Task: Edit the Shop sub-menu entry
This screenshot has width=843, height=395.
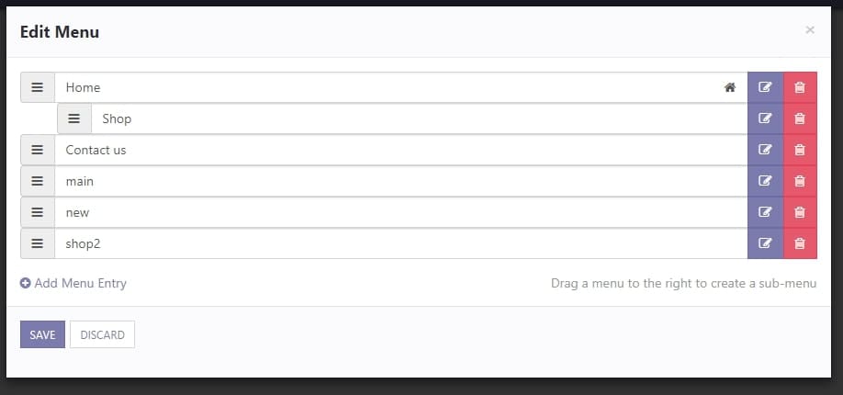Action: [x=765, y=118]
